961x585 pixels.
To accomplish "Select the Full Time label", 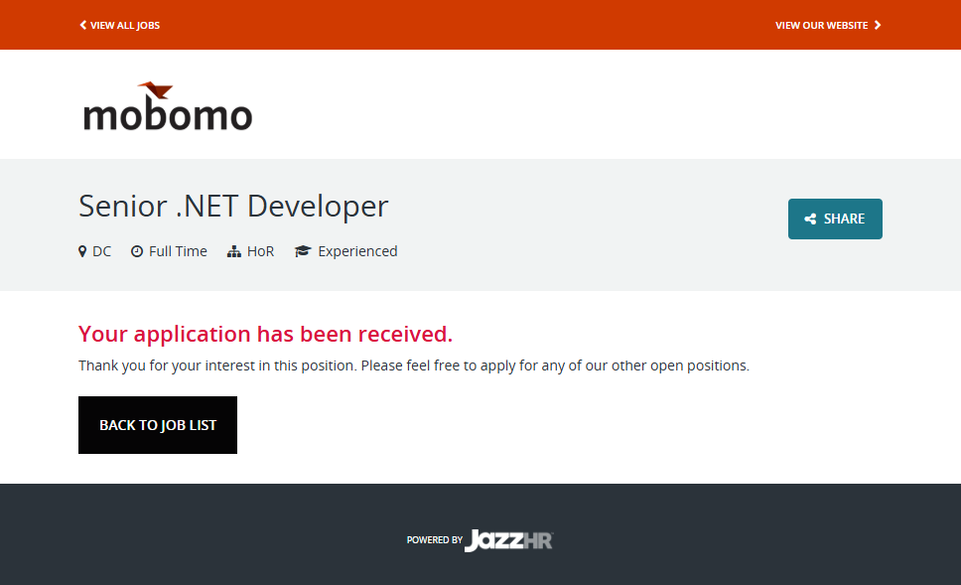I will tap(178, 251).
